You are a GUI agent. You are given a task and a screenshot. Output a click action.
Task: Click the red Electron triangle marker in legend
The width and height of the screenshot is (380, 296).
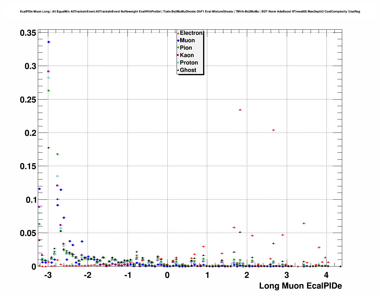pos(178,33)
